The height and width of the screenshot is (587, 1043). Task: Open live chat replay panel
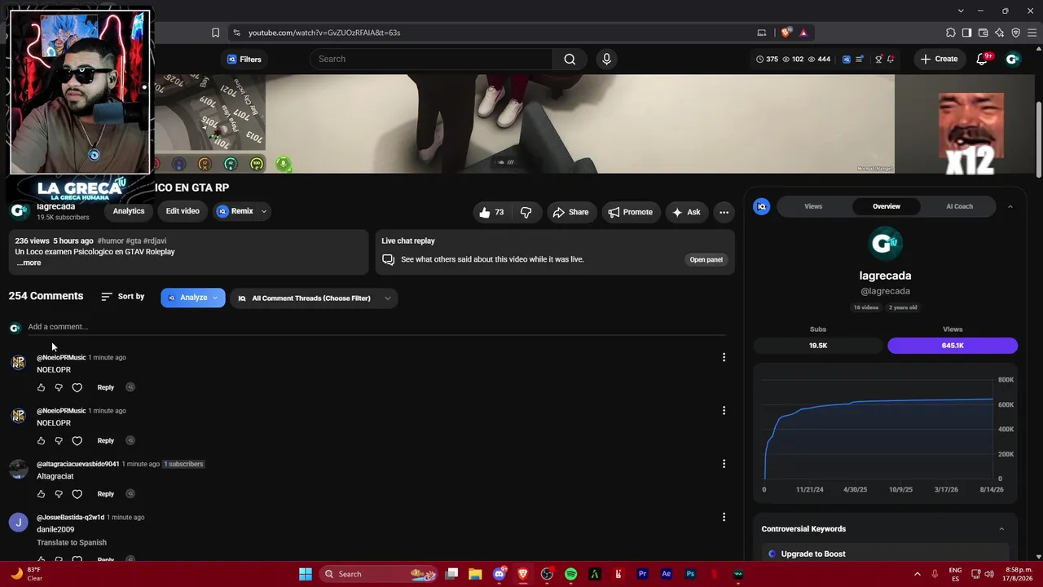pyautogui.click(x=706, y=259)
